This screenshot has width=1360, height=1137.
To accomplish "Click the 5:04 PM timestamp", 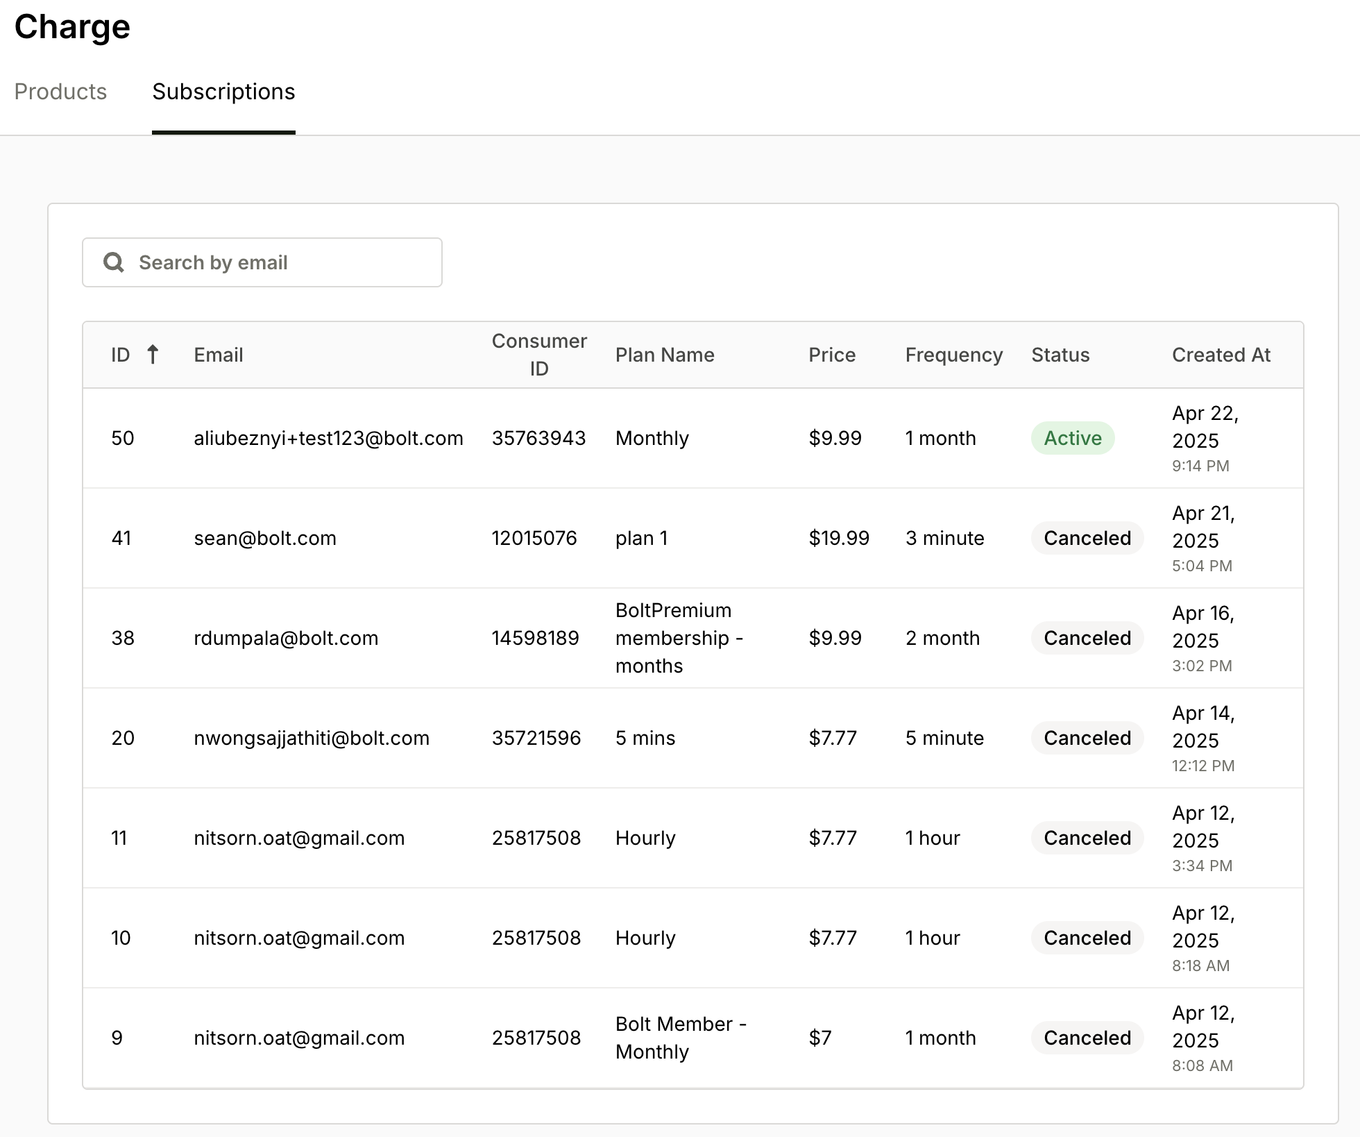I will coord(1202,566).
